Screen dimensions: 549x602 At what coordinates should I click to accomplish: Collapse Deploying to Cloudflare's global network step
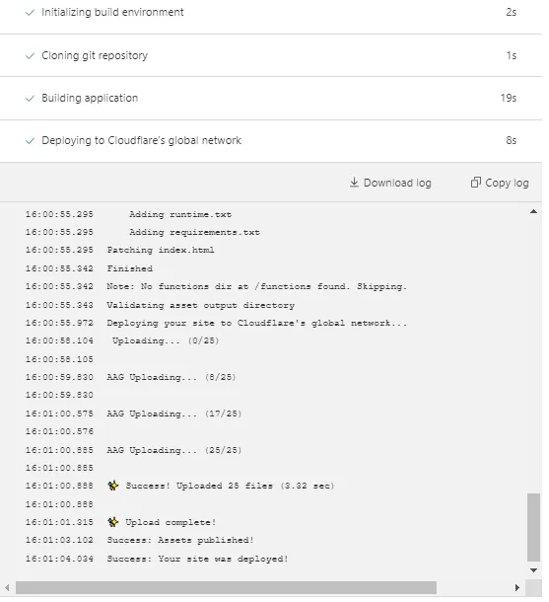coord(271,141)
